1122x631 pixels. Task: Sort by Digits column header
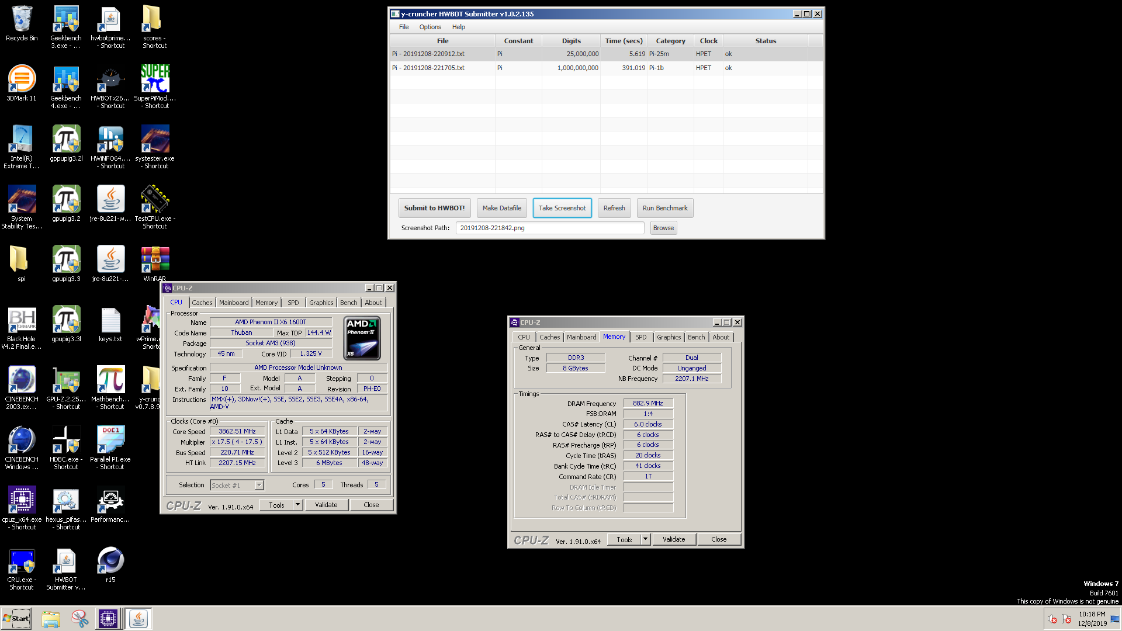coord(571,41)
